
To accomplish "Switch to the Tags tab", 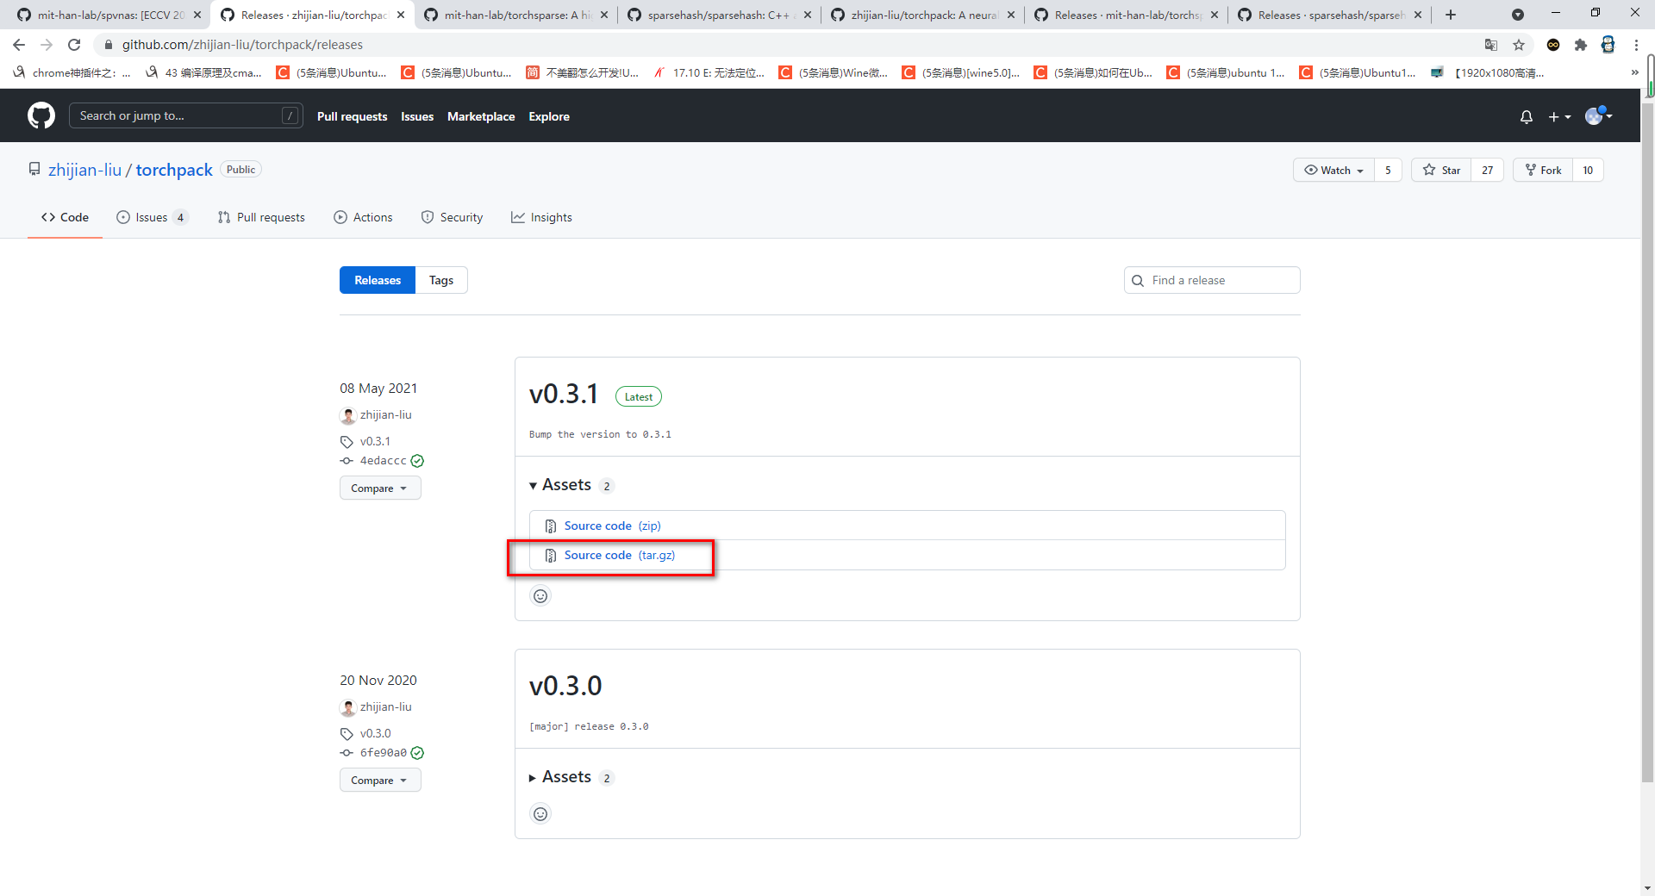I will pos(440,279).
